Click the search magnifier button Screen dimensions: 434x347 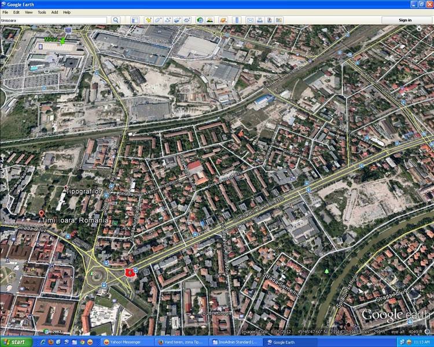(116, 20)
